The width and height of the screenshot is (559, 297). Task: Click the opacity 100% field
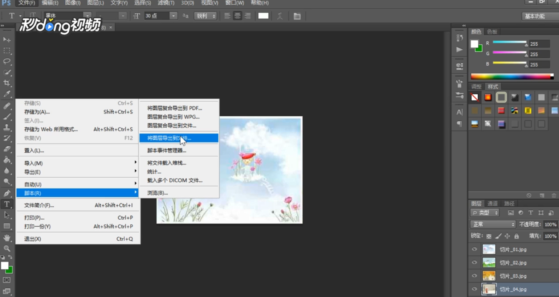(550, 224)
